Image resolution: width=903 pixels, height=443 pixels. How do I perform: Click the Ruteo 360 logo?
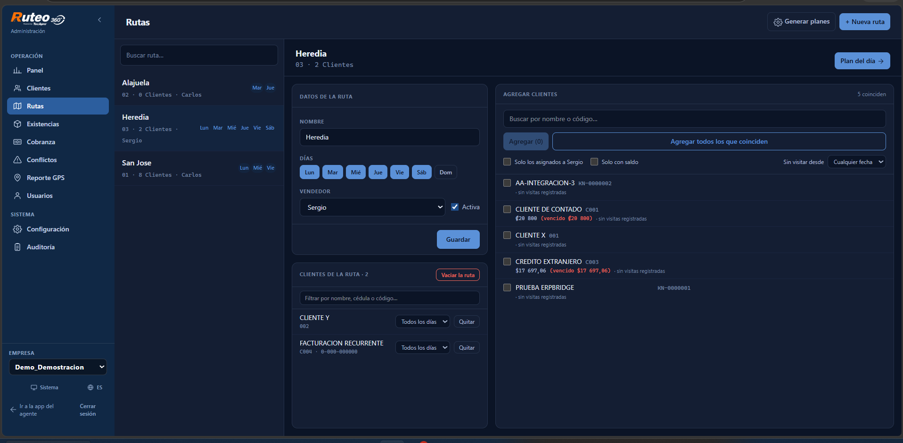(x=38, y=19)
